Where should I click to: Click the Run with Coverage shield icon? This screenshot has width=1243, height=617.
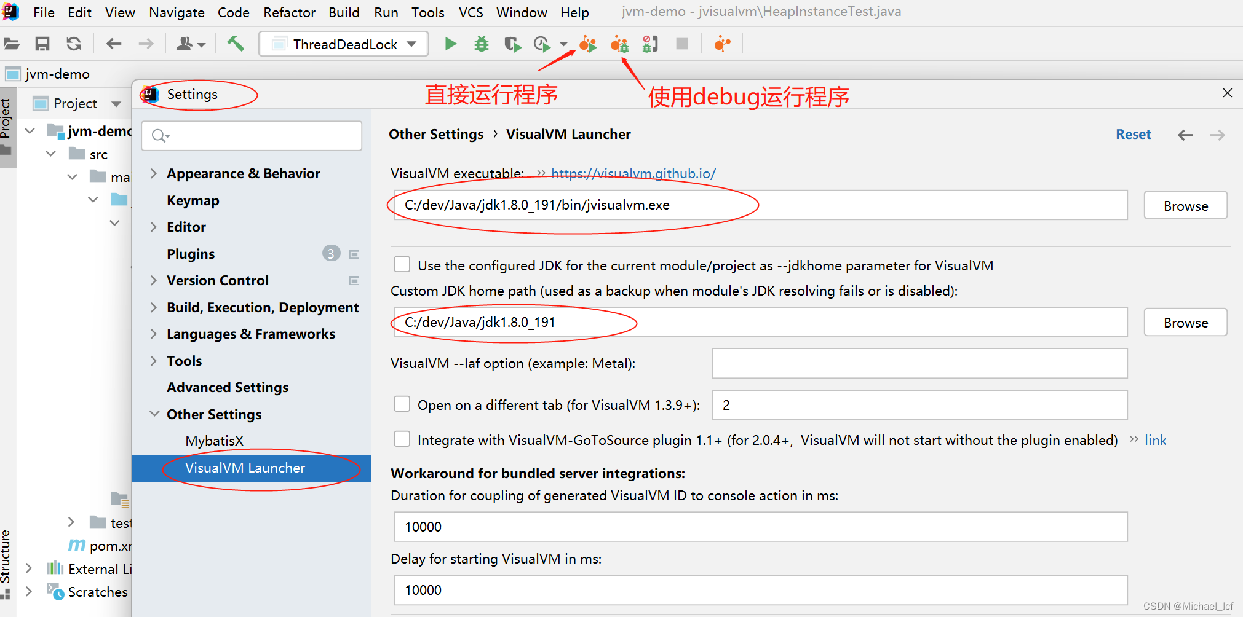[512, 44]
